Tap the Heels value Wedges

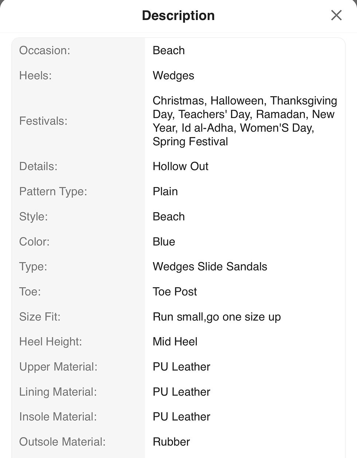tap(173, 76)
